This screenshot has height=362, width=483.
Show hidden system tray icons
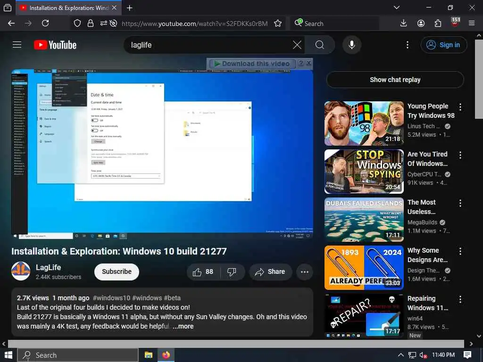pyautogui.click(x=401, y=355)
